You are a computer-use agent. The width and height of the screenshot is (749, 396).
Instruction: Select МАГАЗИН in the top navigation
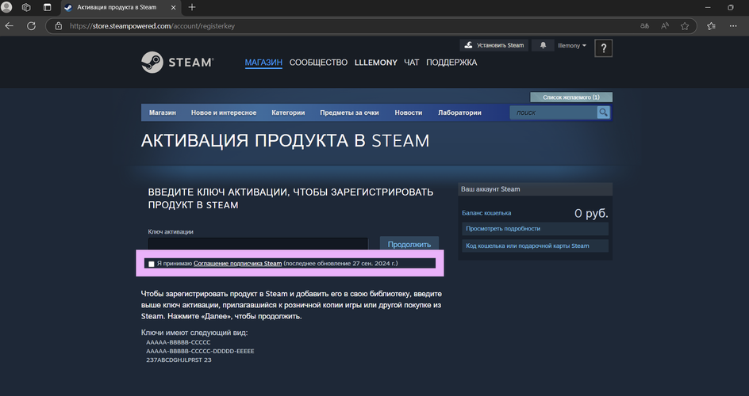click(x=263, y=63)
